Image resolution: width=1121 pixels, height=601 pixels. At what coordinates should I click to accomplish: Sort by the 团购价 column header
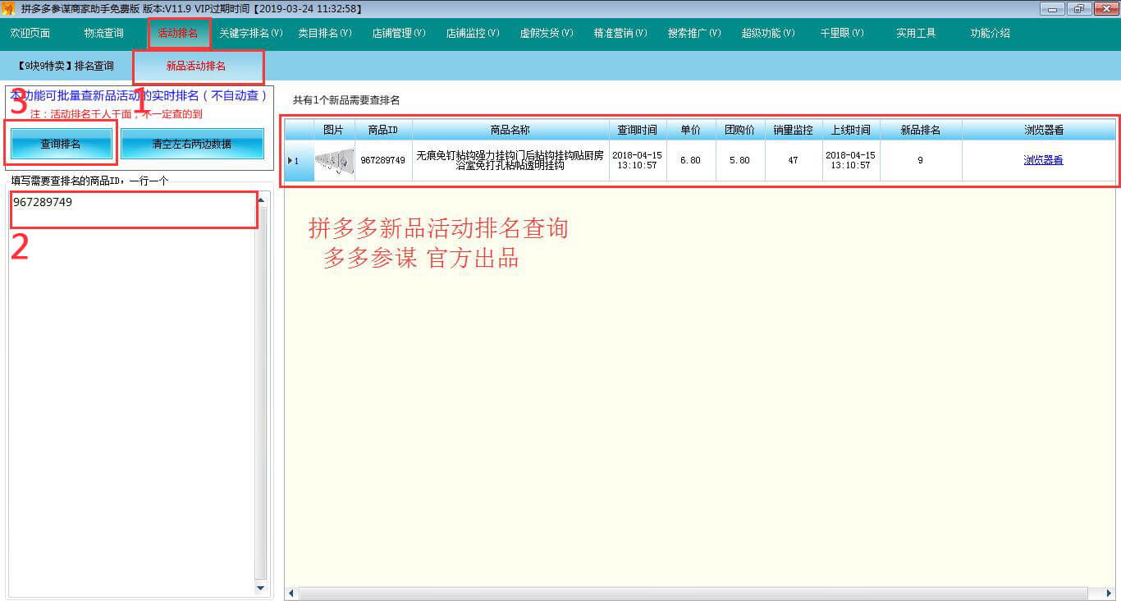pos(740,130)
